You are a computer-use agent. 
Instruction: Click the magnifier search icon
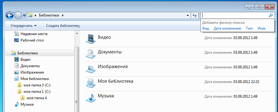coord(271,15)
